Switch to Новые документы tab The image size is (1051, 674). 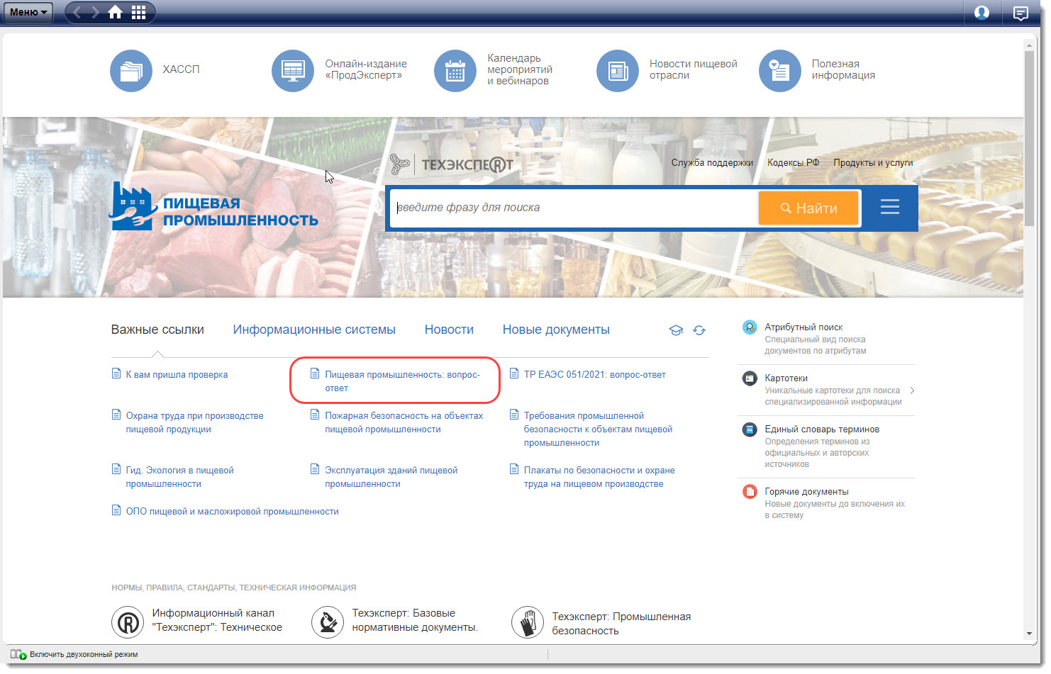(x=556, y=330)
